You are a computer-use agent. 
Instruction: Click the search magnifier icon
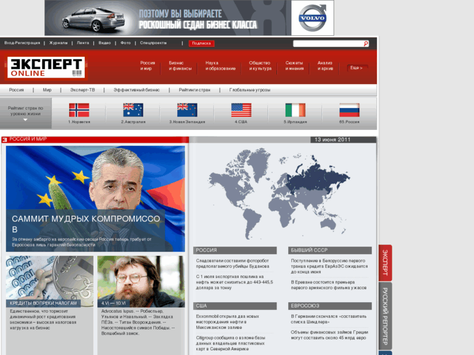point(366,44)
